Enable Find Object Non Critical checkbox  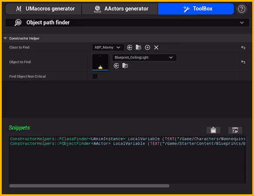pos(95,76)
